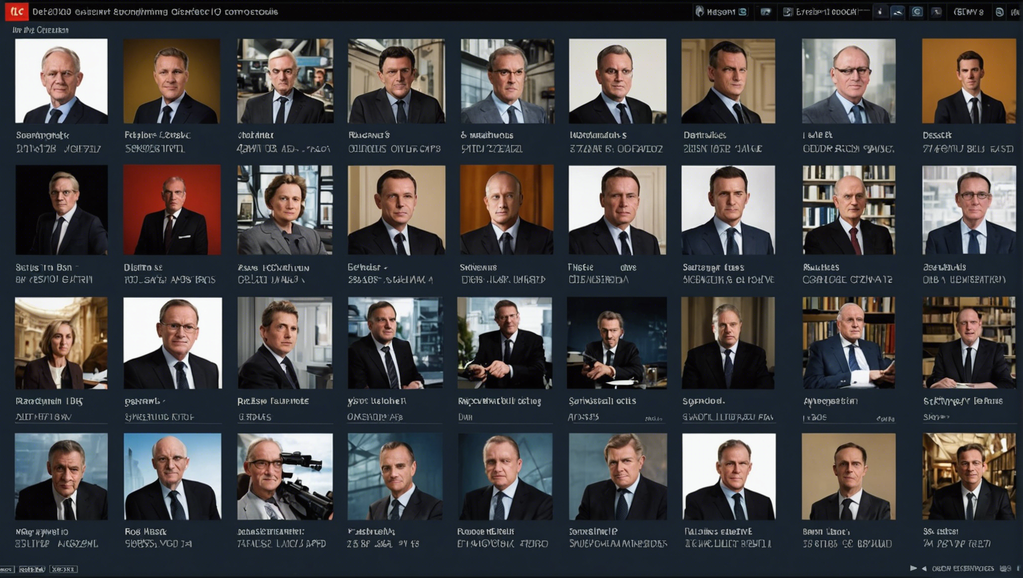Click the section heading text above the first portrait
This screenshot has width=1023, height=578.
pos(41,30)
